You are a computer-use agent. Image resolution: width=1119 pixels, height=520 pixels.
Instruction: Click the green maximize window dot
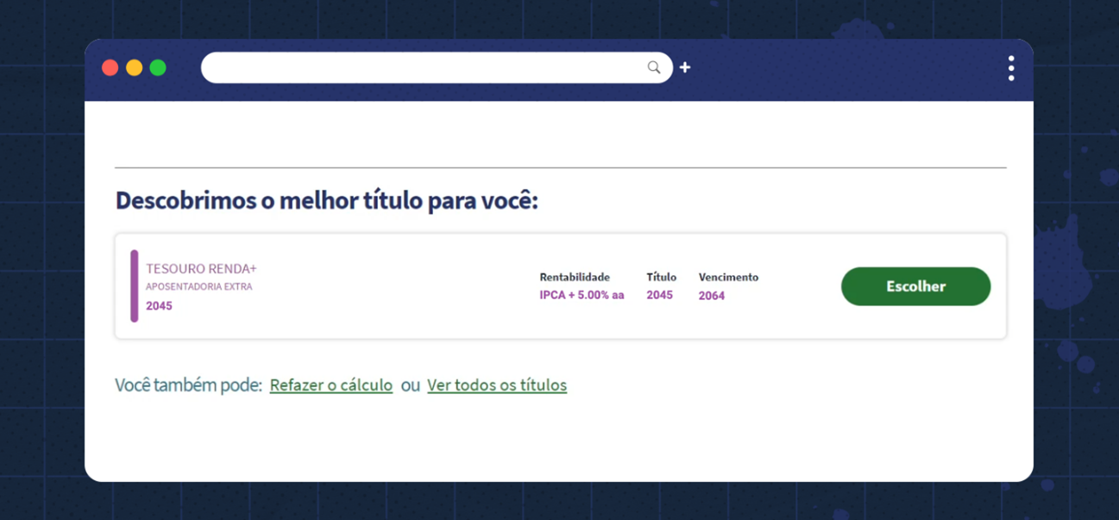pyautogui.click(x=158, y=68)
